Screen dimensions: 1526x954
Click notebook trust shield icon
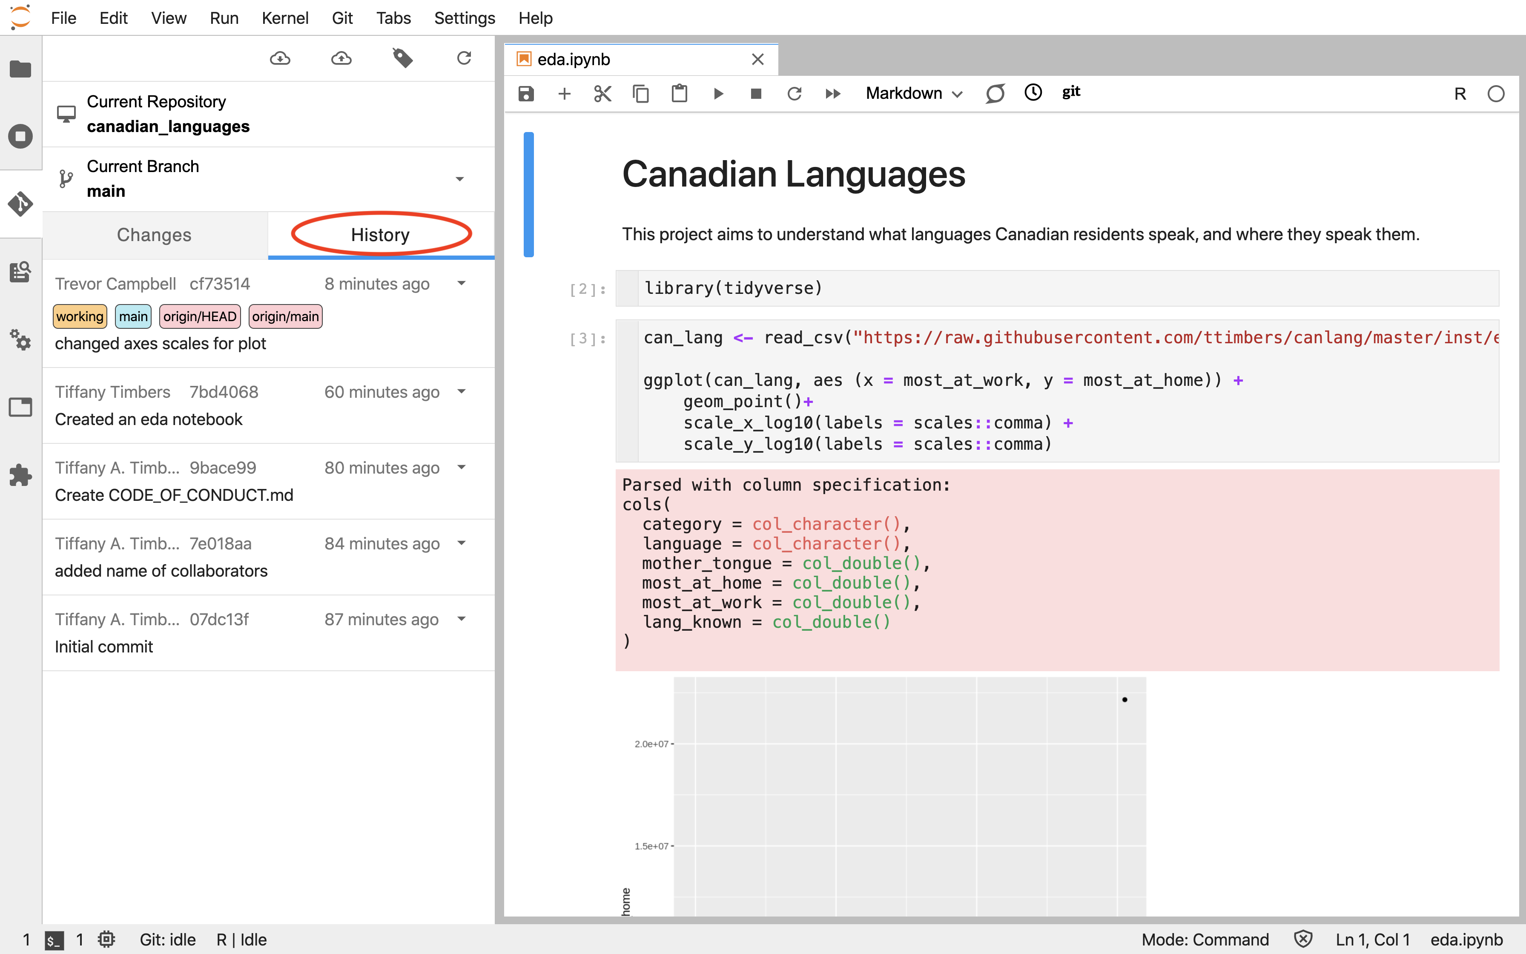coord(1303,940)
